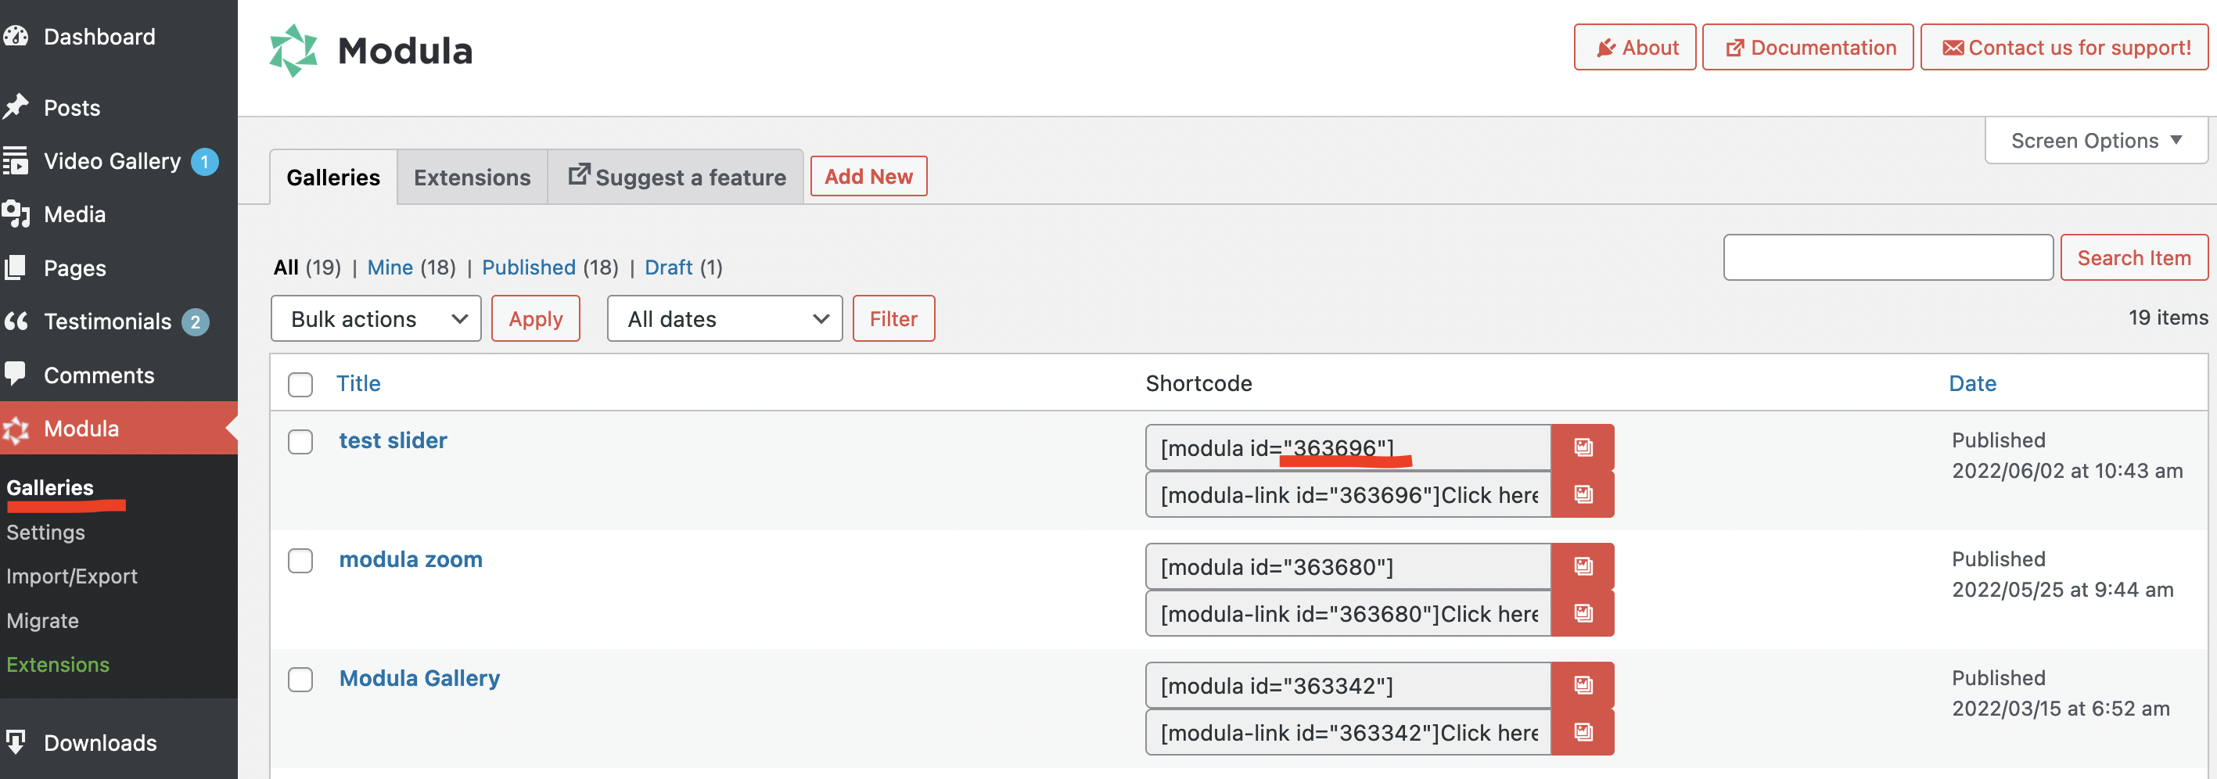The height and width of the screenshot is (779, 2217).
Task: Click the Add New button
Action: pyautogui.click(x=868, y=177)
